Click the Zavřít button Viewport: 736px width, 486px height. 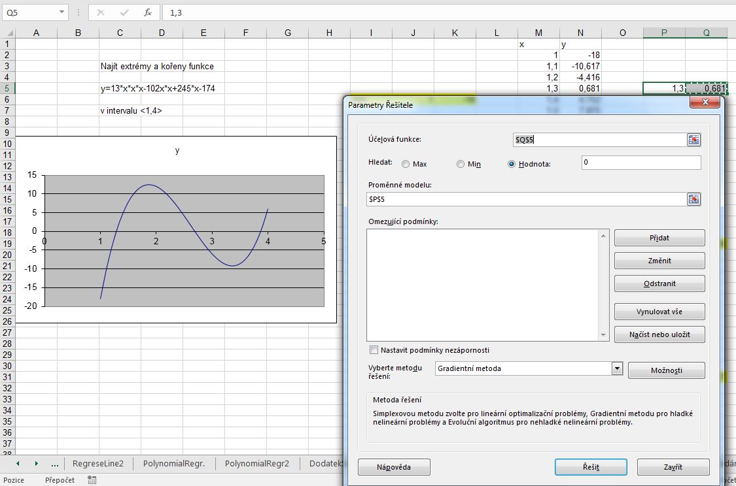click(x=673, y=467)
